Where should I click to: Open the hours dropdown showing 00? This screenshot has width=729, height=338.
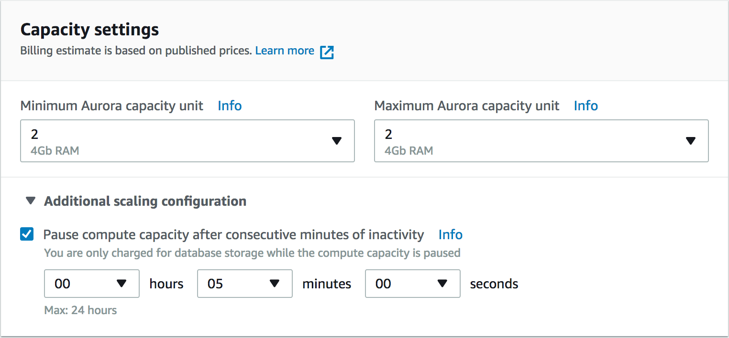pyautogui.click(x=92, y=284)
